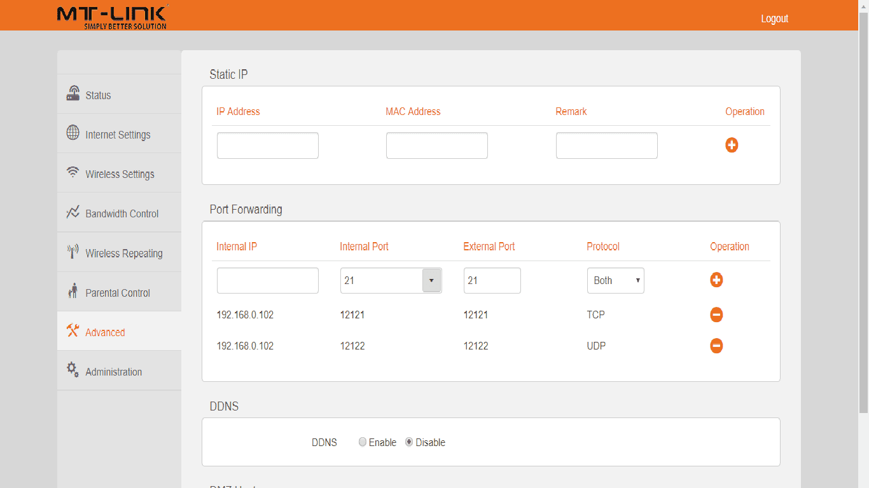Open the Parental Control menu item

tap(119, 292)
